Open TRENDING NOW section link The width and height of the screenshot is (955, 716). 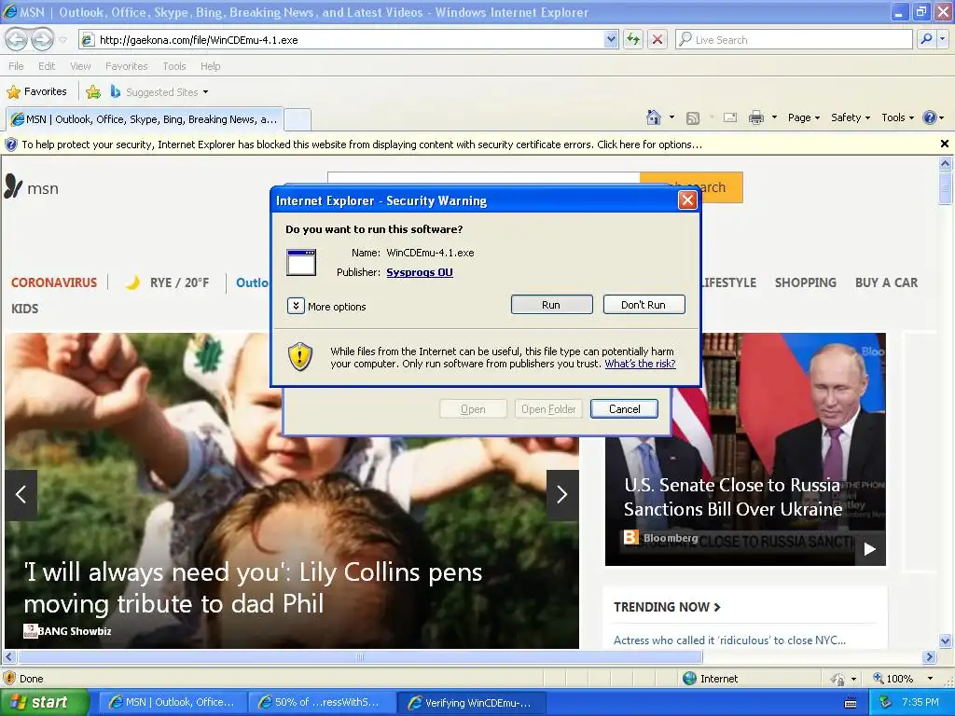click(x=667, y=607)
